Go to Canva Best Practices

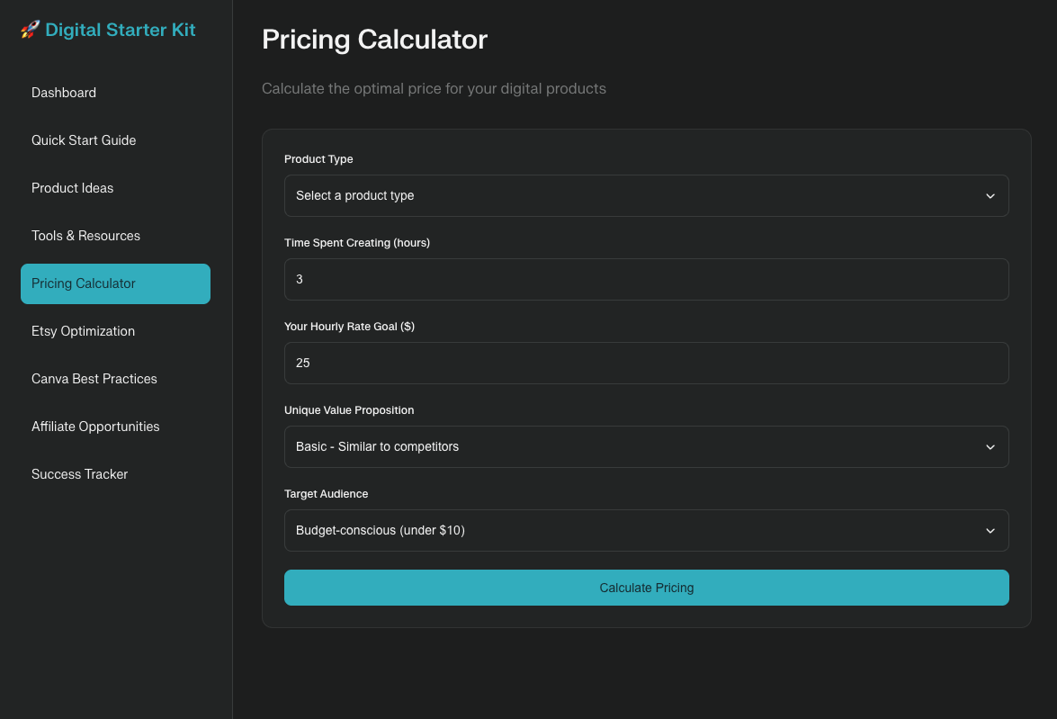coord(94,379)
